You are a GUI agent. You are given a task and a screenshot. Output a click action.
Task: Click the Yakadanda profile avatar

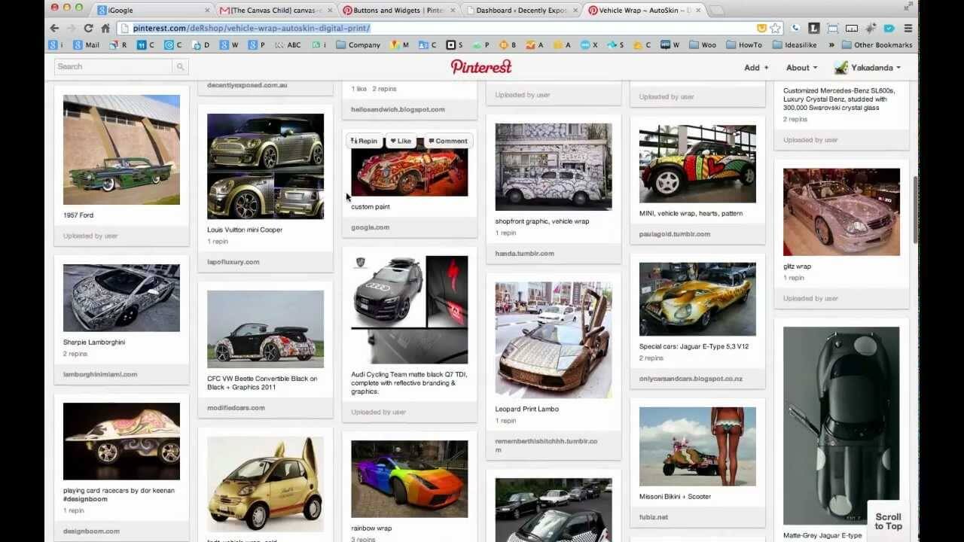pyautogui.click(x=841, y=67)
